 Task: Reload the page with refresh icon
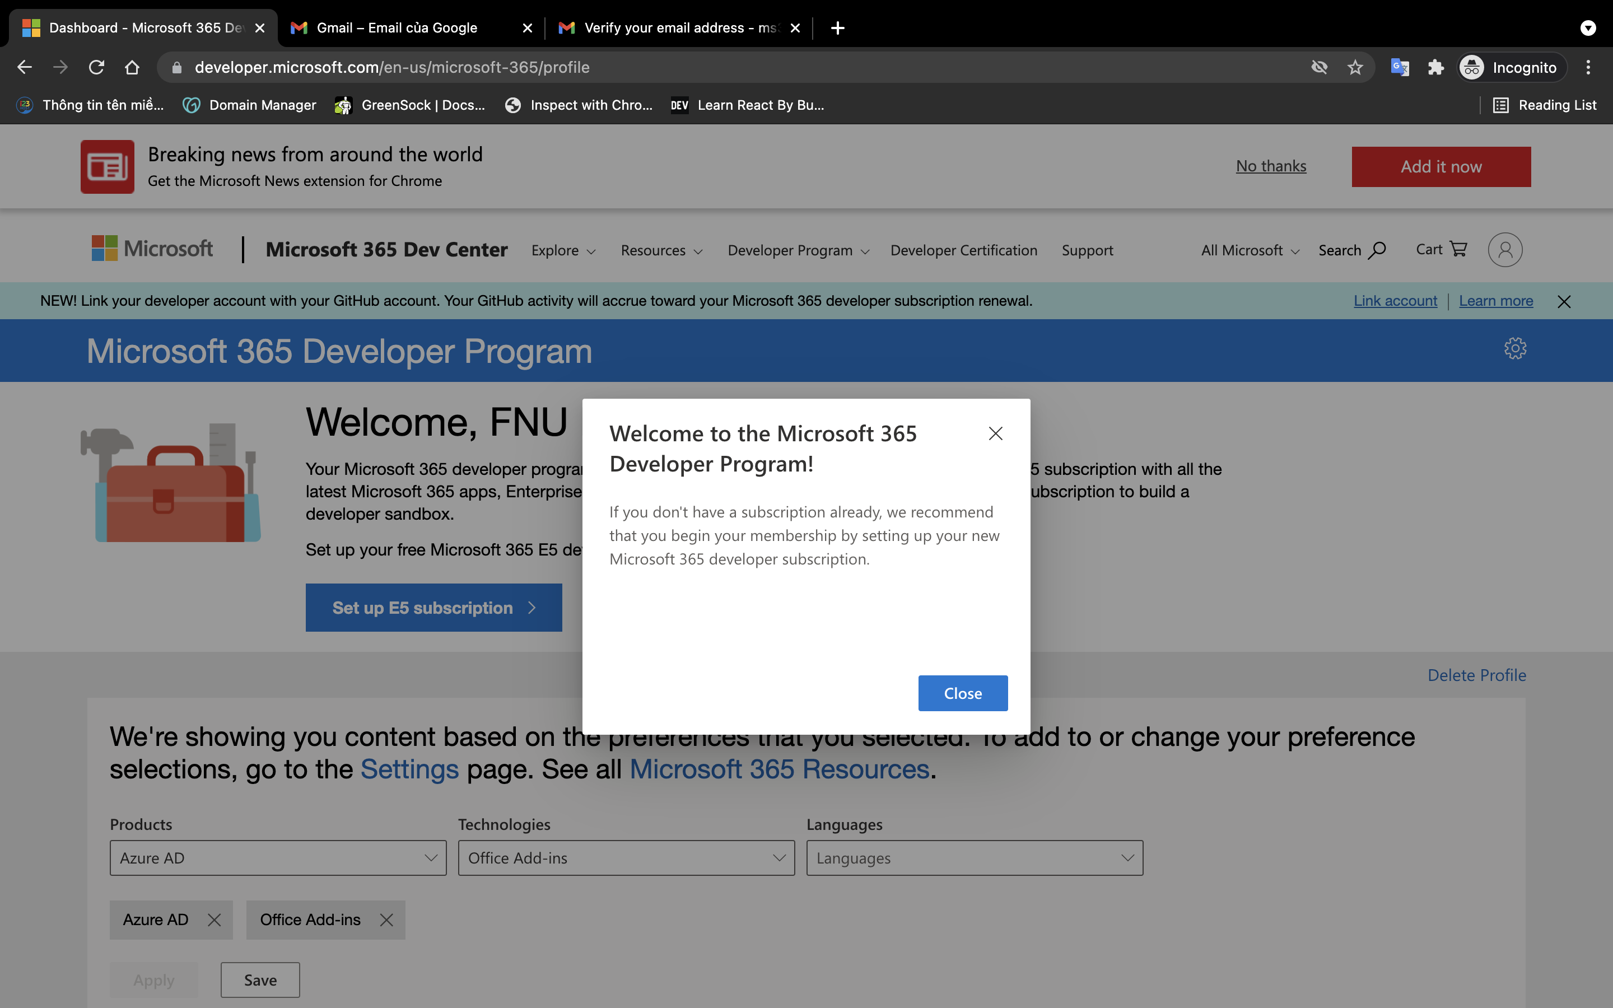point(97,67)
